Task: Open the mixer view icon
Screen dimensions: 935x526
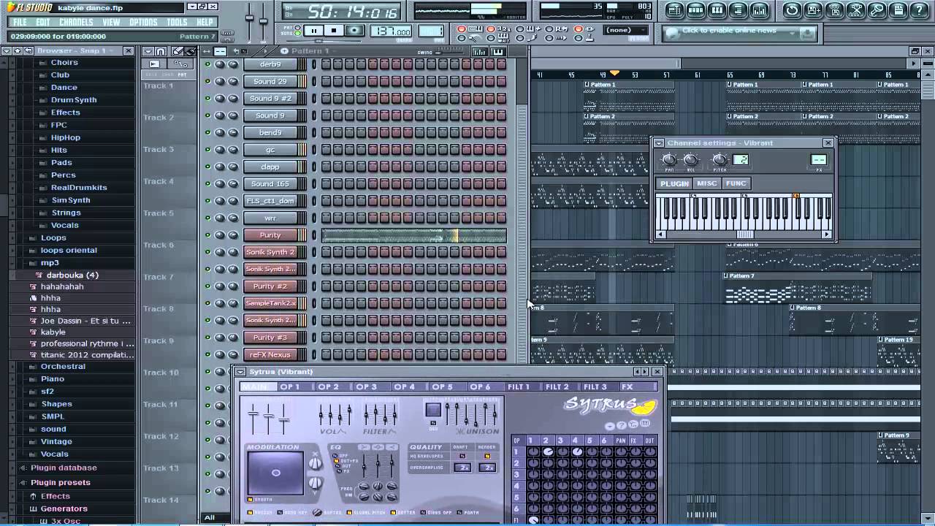Action: 760,10
